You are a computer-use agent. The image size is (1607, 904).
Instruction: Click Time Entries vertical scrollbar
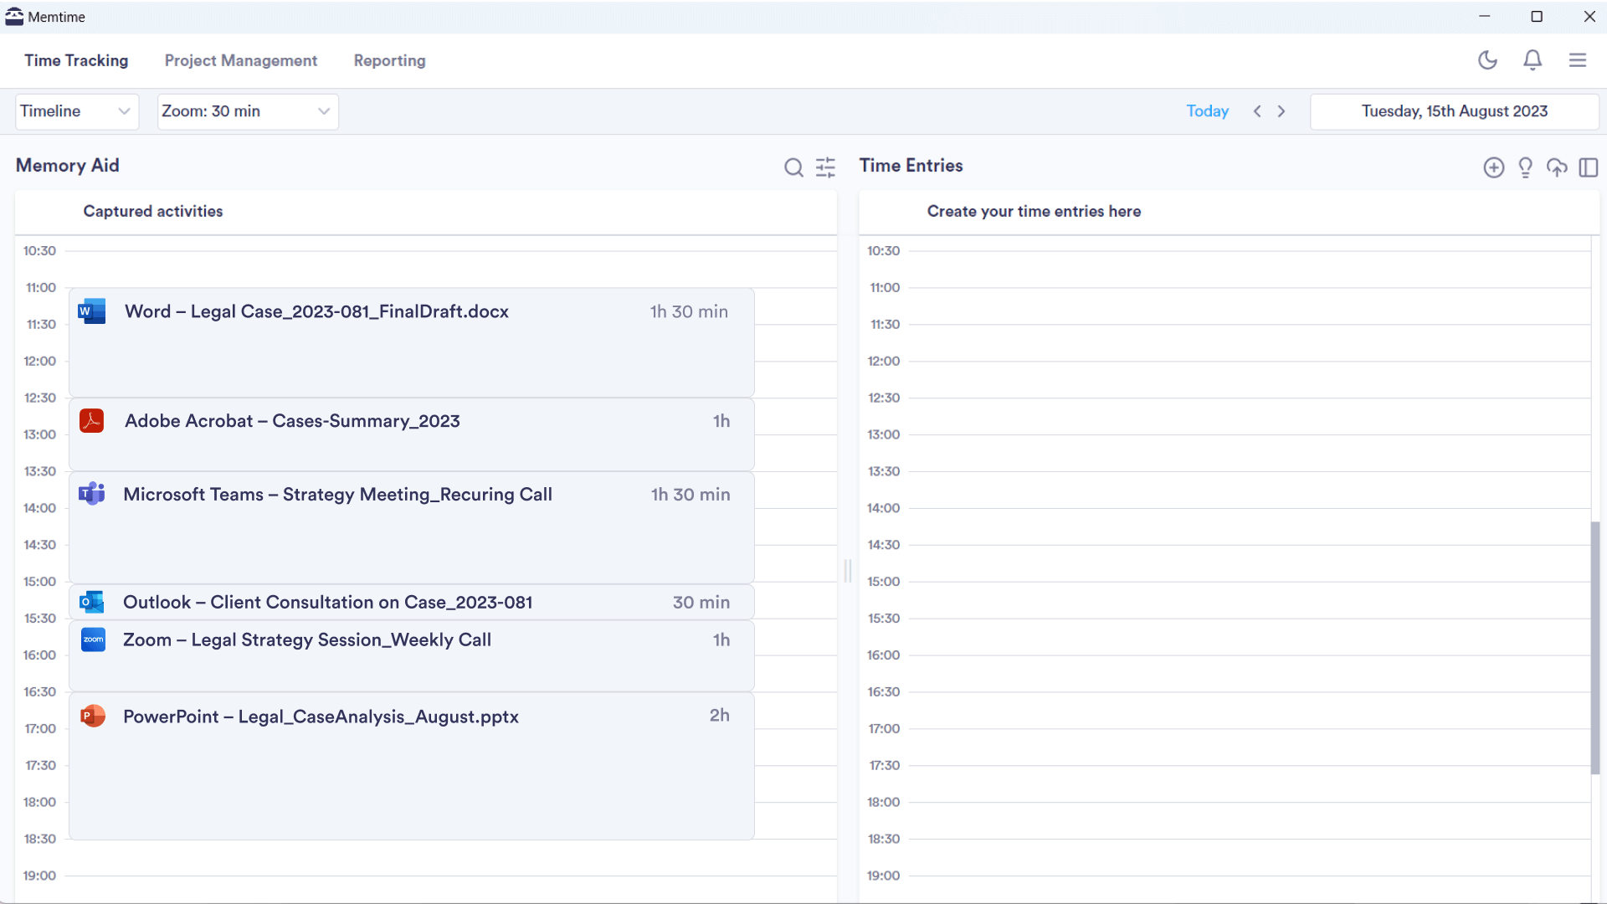1595,646
